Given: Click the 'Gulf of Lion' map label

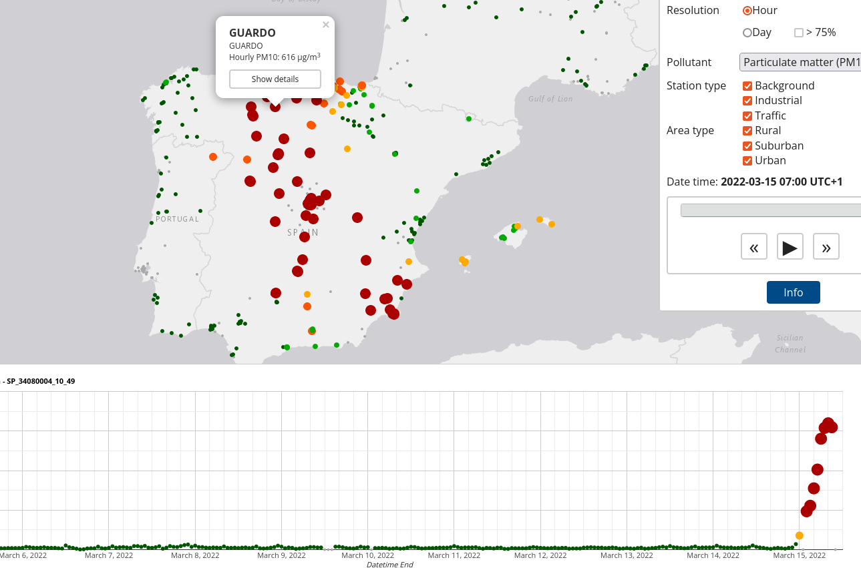Looking at the screenshot, I should pyautogui.click(x=550, y=99).
